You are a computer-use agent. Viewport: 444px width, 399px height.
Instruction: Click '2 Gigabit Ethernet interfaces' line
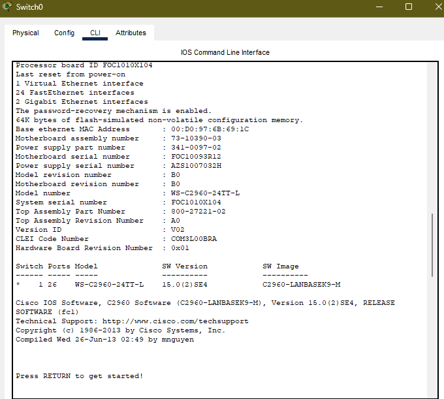click(x=82, y=102)
